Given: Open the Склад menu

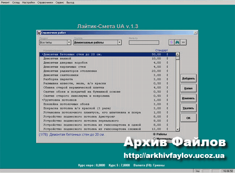Looking at the screenshot, I should pyautogui.click(x=16, y=2).
